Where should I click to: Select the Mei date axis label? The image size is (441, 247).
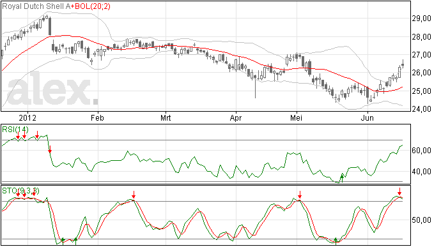click(x=296, y=117)
